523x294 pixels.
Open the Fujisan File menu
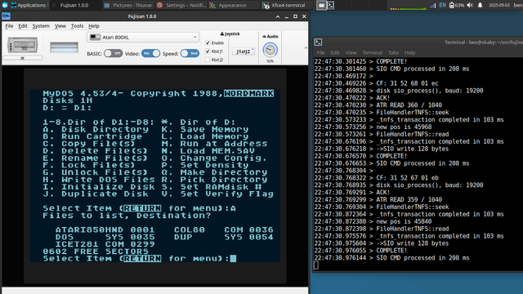click(x=9, y=26)
